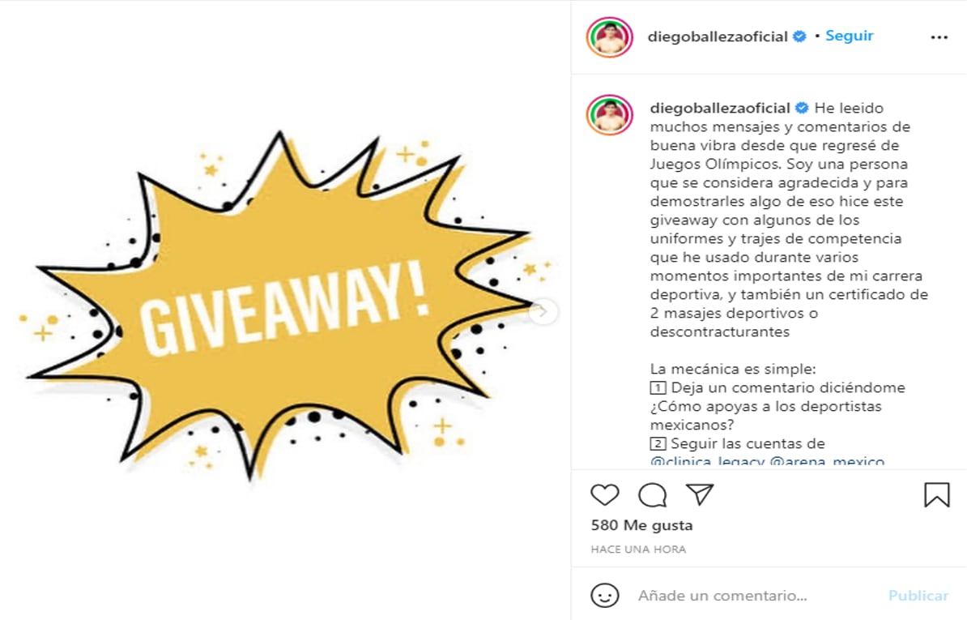
Task: Click the caption profile avatar
Action: tap(609, 115)
